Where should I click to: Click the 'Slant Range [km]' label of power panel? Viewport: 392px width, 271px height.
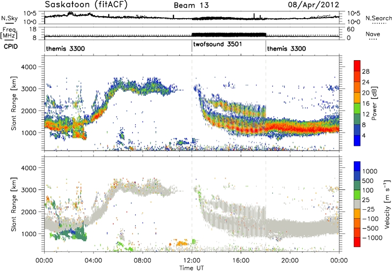14,103
